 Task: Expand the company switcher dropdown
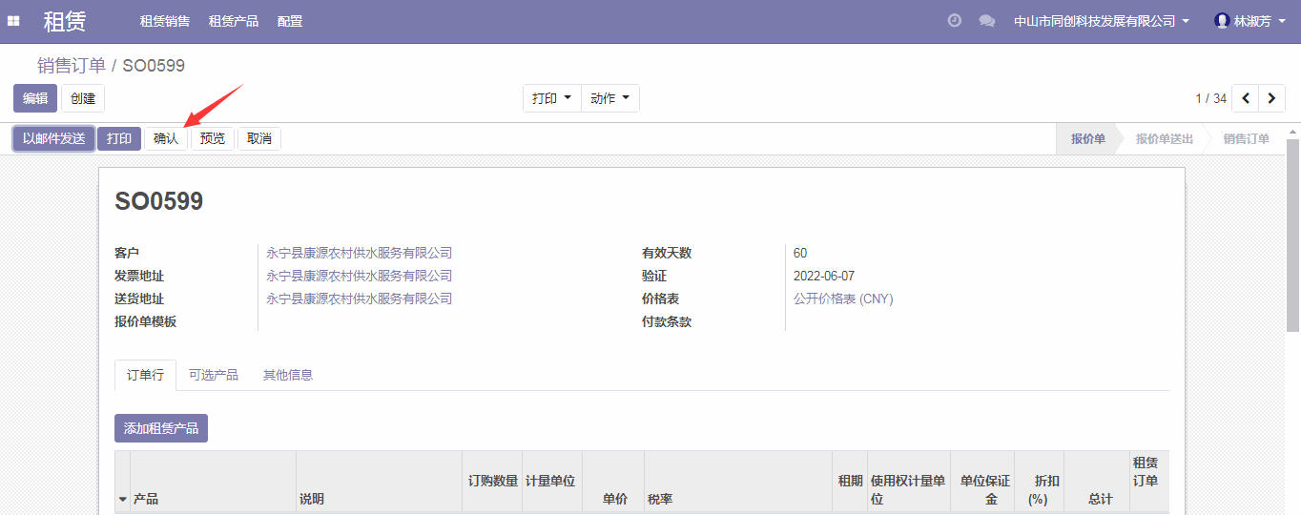(x=1101, y=21)
